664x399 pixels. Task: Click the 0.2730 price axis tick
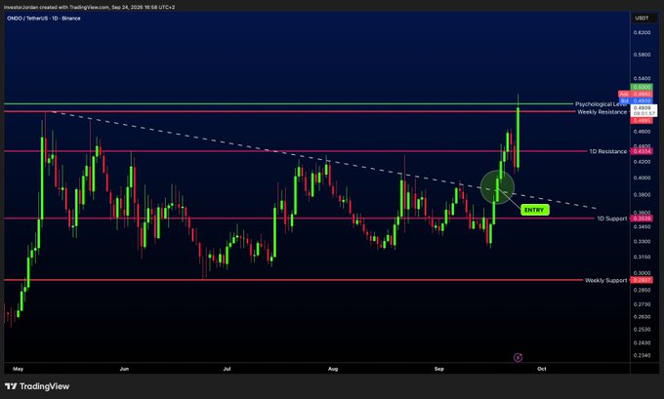(642, 304)
